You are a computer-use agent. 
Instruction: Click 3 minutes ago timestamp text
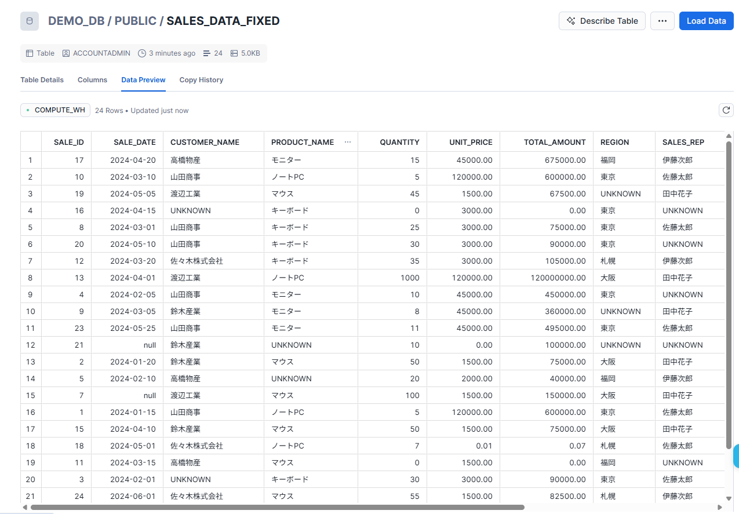tap(172, 53)
